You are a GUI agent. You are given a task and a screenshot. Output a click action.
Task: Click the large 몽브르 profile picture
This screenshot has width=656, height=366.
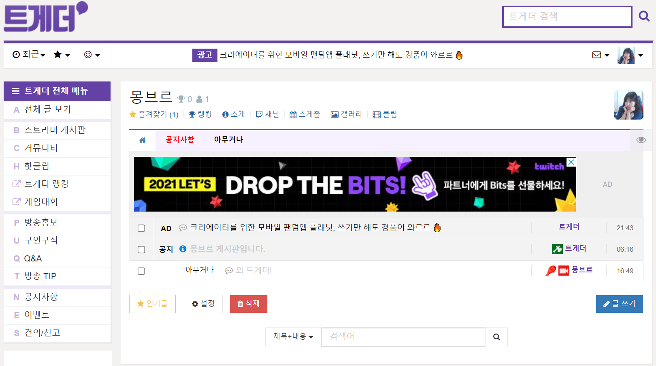tap(628, 105)
